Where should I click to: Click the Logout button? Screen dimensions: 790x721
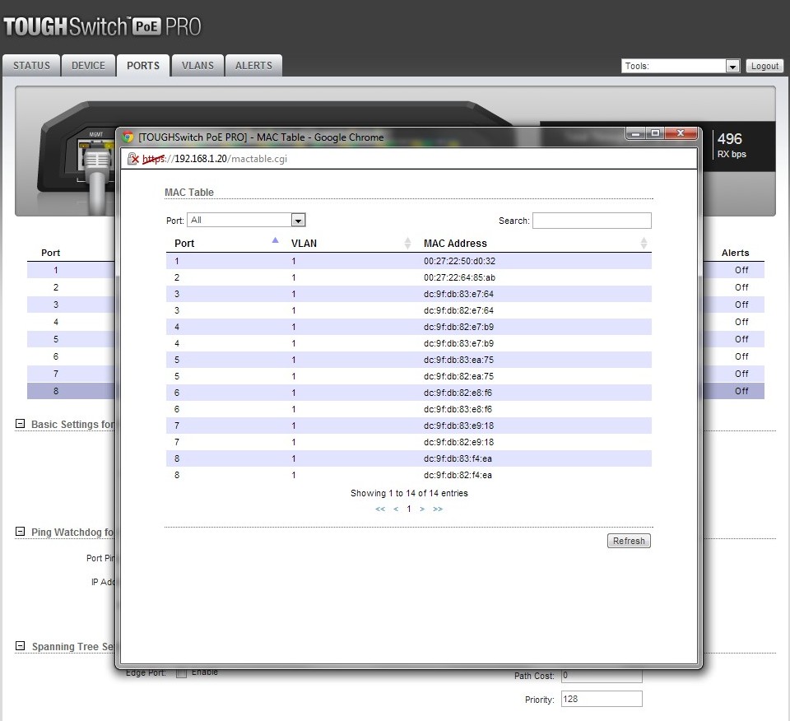click(764, 66)
